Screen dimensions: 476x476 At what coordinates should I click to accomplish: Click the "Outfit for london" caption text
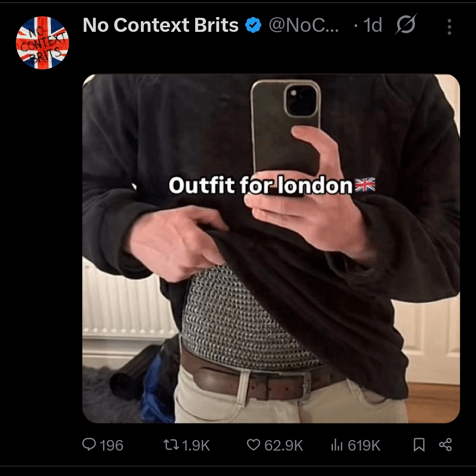(261, 185)
